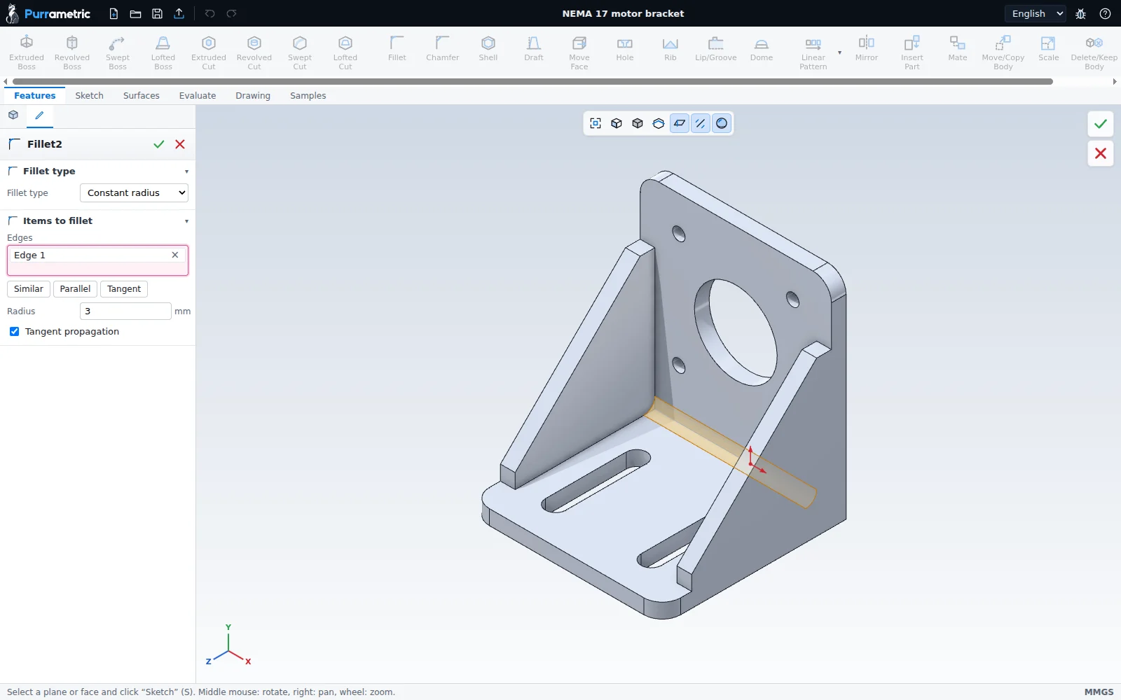
Task: Click the Radius input field
Action: 125,311
